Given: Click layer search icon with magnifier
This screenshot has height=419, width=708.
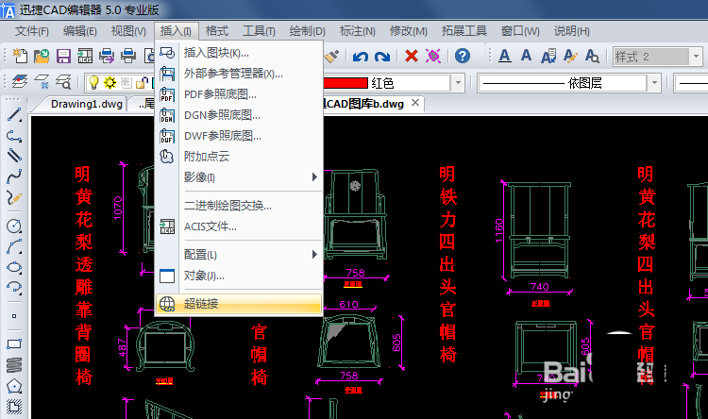Looking at the screenshot, I should (63, 82).
